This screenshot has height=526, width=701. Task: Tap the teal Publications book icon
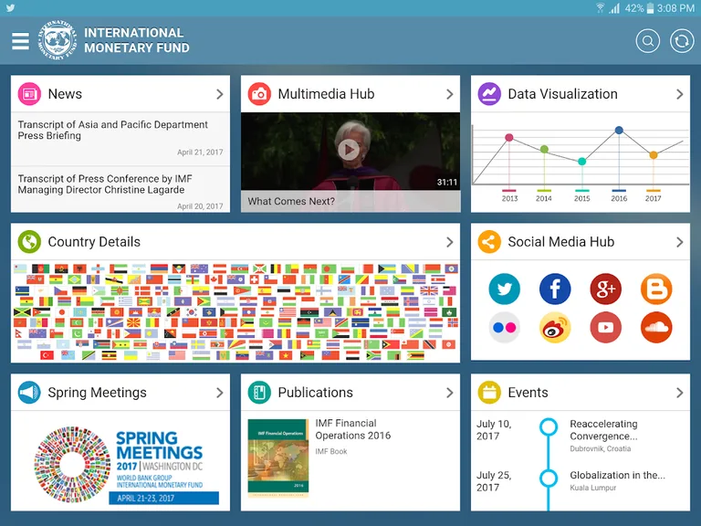click(x=259, y=393)
